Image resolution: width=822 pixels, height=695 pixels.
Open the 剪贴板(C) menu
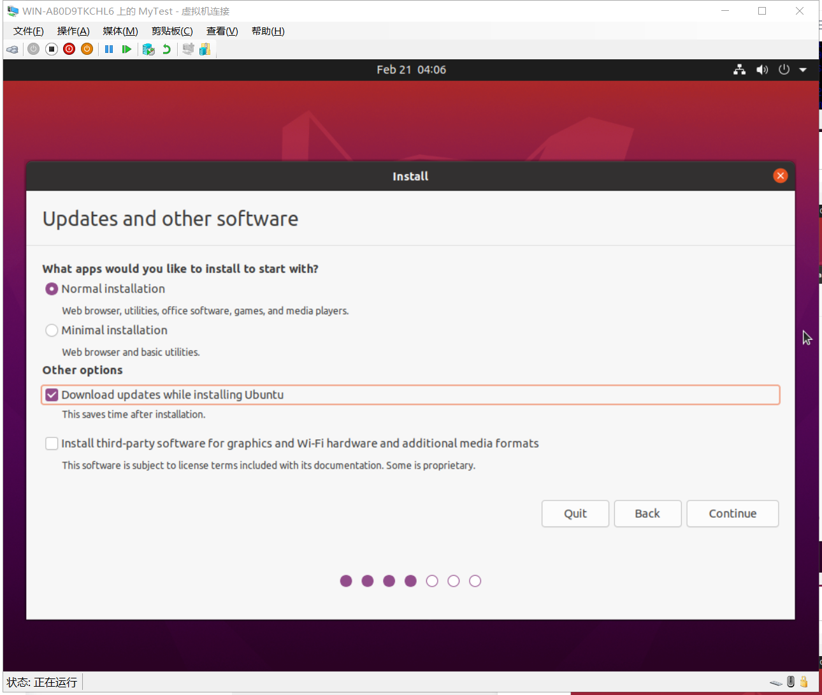pyautogui.click(x=172, y=31)
